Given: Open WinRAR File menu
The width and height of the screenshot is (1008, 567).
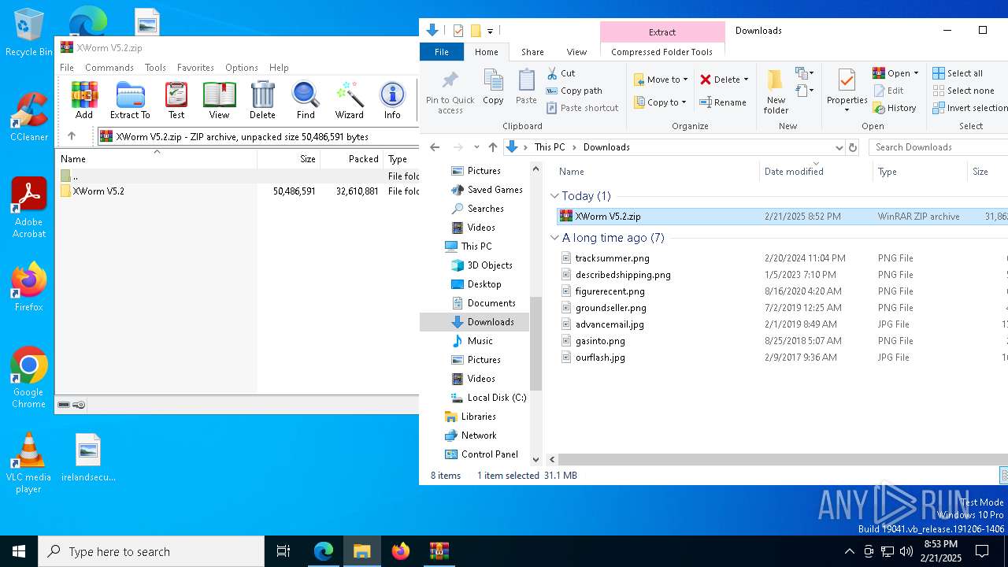Looking at the screenshot, I should pos(67,68).
